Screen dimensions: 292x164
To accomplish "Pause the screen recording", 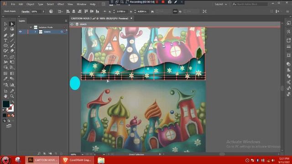I will (x=157, y=2).
